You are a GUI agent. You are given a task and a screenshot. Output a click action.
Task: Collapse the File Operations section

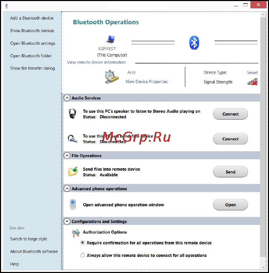click(67, 155)
